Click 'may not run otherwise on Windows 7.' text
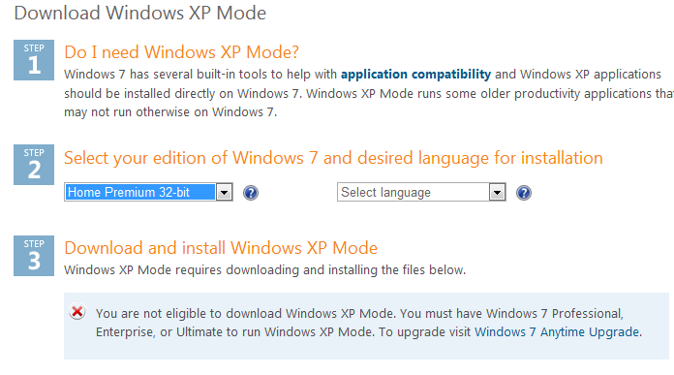The image size is (674, 375). click(x=170, y=112)
